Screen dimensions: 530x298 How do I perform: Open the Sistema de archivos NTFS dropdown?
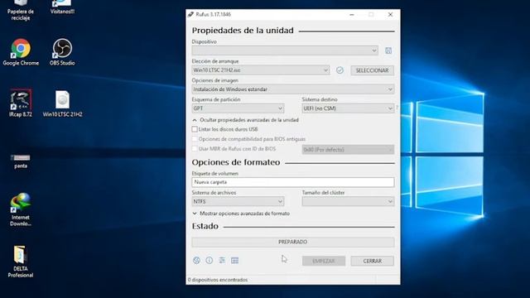[x=238, y=201]
